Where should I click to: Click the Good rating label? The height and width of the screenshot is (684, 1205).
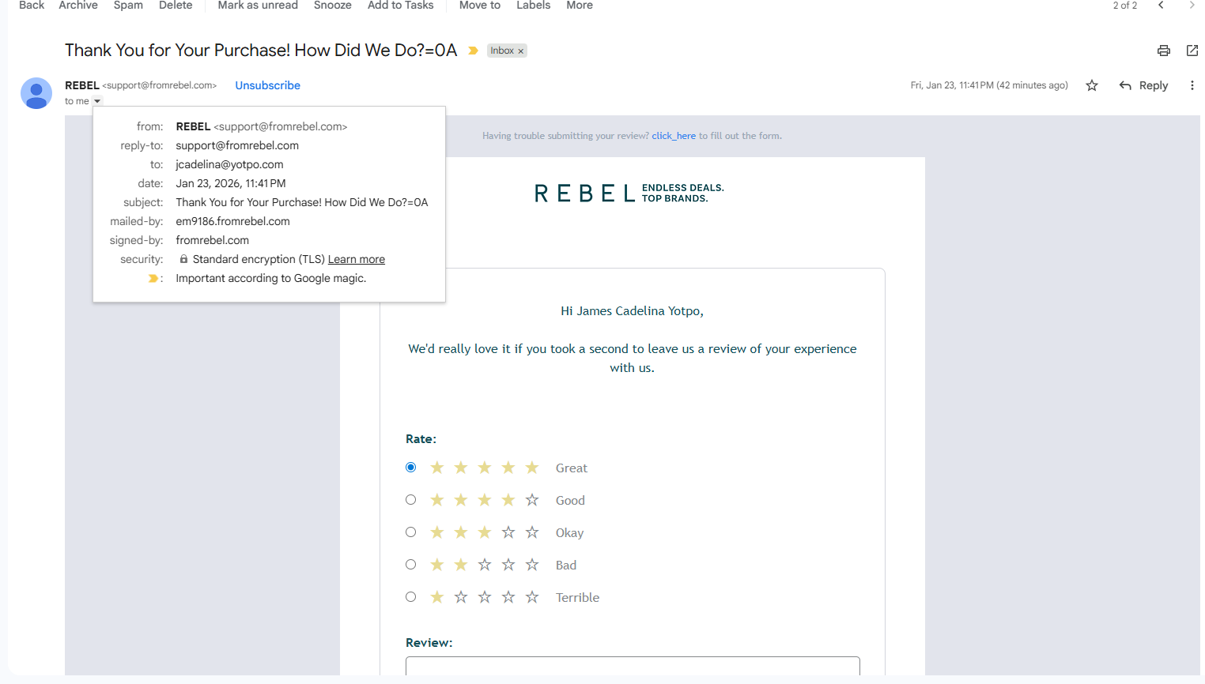pyautogui.click(x=570, y=501)
